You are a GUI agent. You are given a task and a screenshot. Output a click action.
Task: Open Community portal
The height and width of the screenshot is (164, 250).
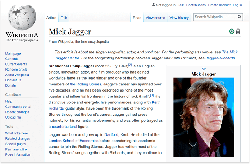tap(18, 107)
